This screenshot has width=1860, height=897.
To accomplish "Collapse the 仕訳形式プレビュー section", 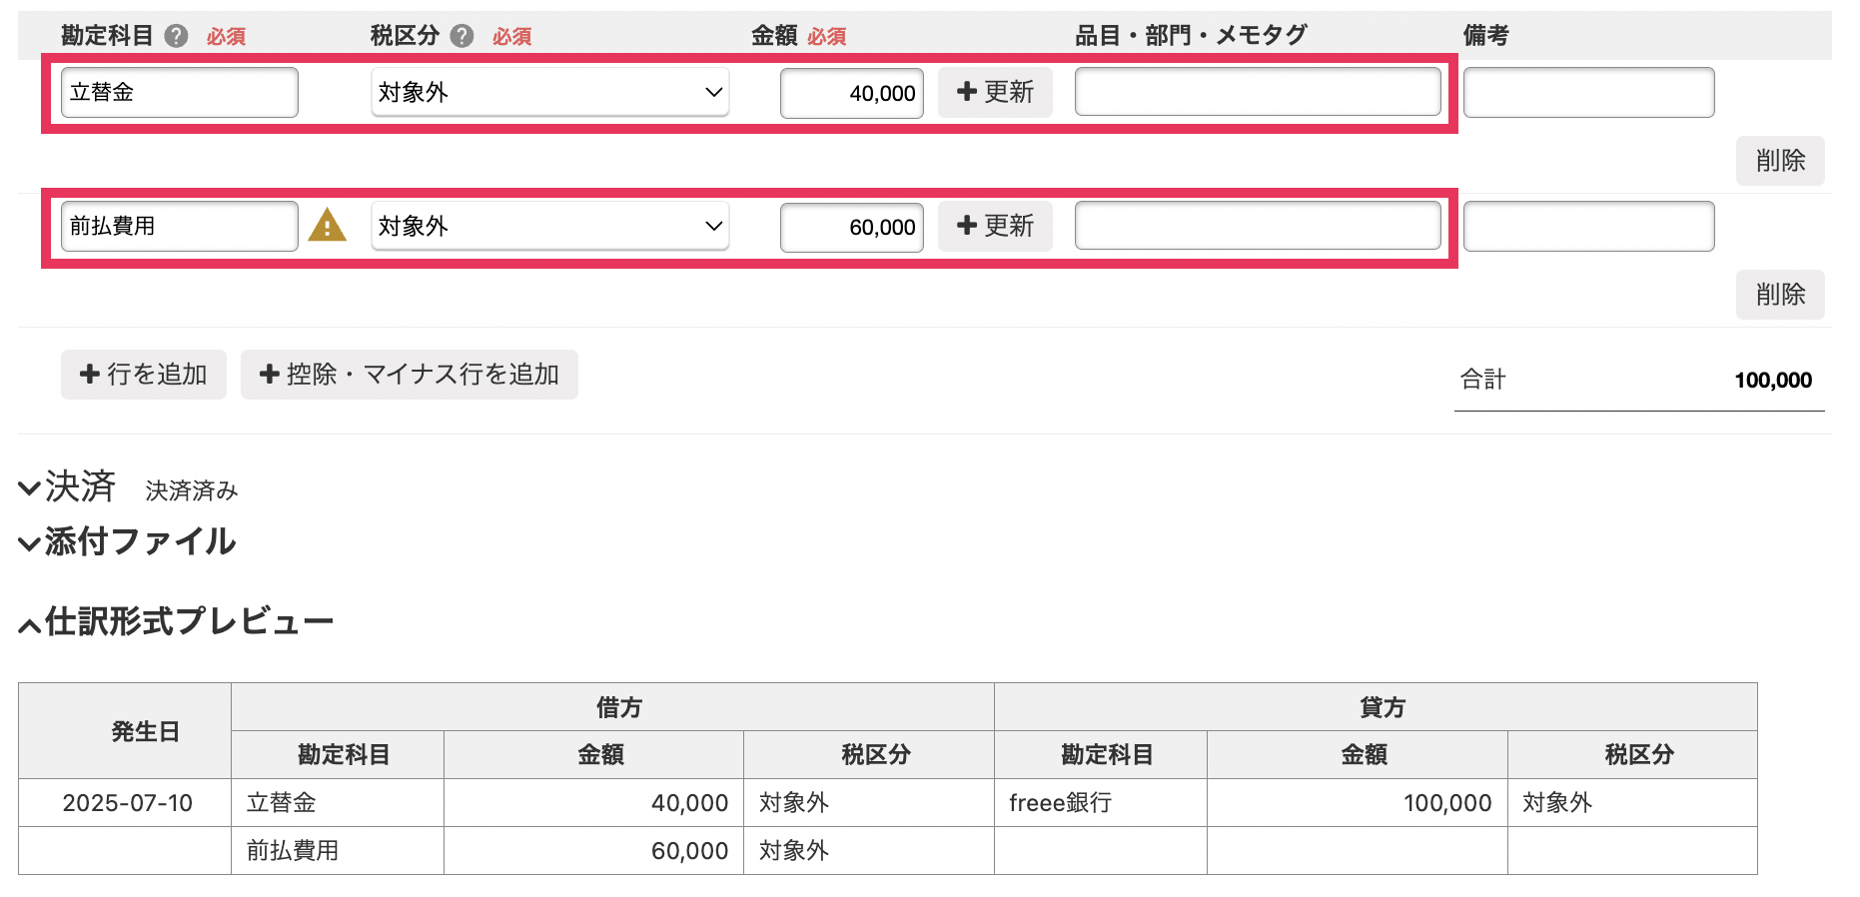I will point(176,622).
